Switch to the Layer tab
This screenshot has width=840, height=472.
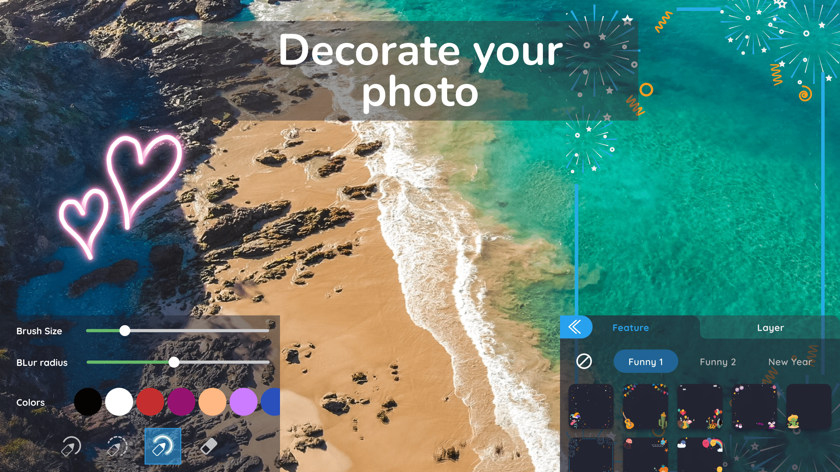coord(770,327)
